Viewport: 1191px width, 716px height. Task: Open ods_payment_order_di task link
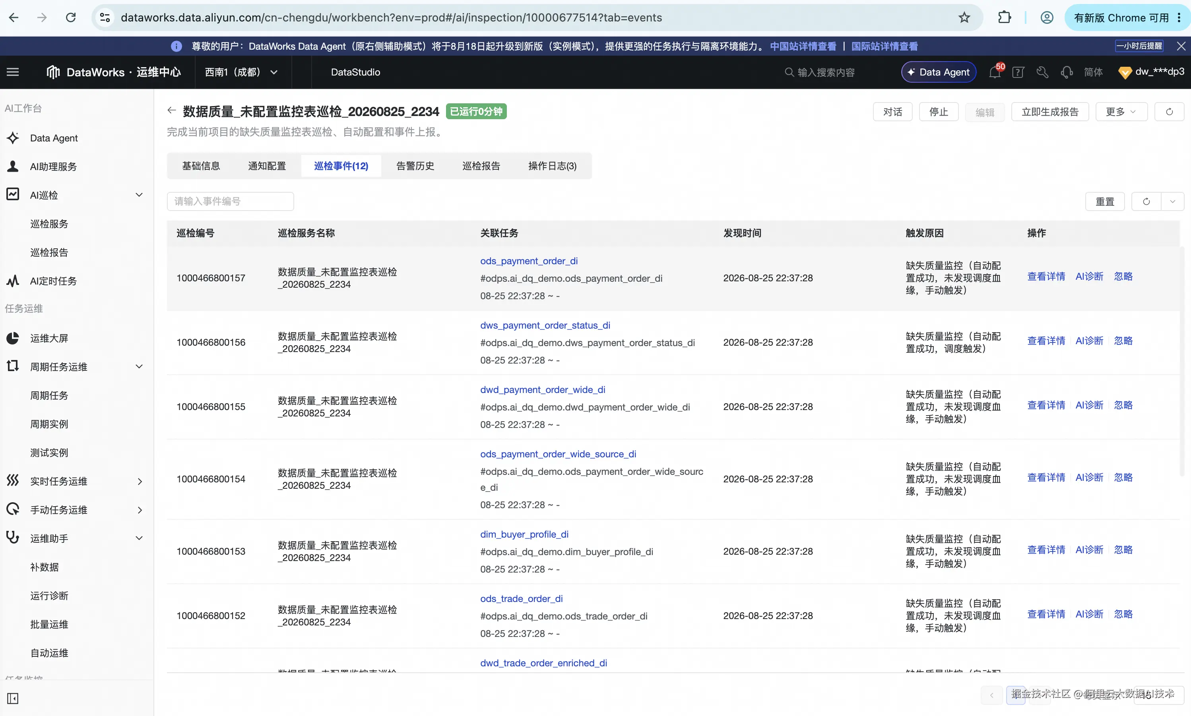coord(529,261)
